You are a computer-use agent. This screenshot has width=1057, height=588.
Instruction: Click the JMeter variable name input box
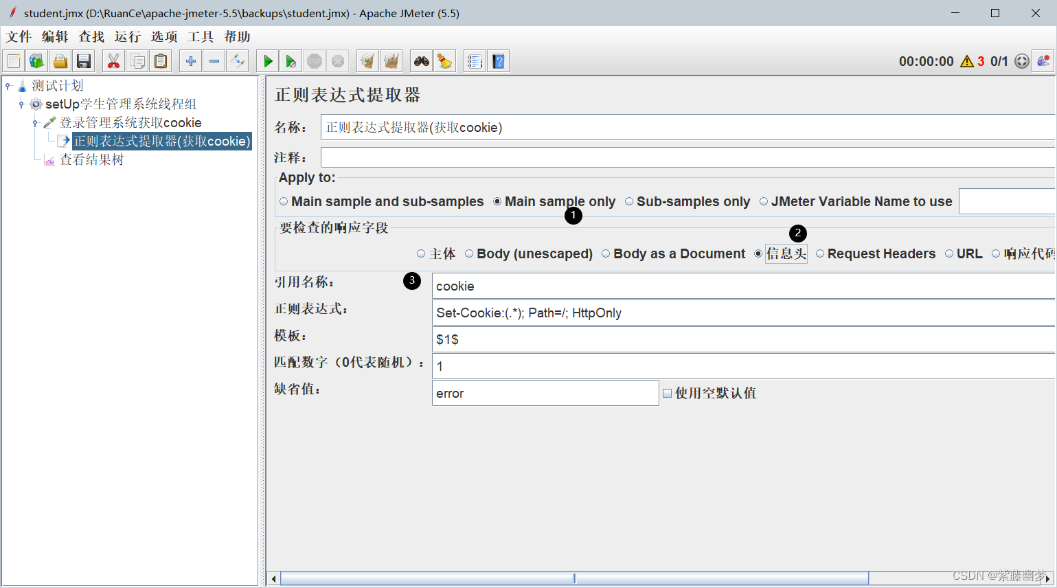1007,201
